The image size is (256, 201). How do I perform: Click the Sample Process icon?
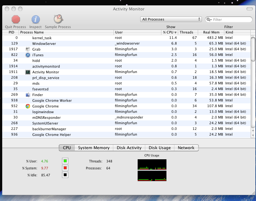[x=58, y=19]
